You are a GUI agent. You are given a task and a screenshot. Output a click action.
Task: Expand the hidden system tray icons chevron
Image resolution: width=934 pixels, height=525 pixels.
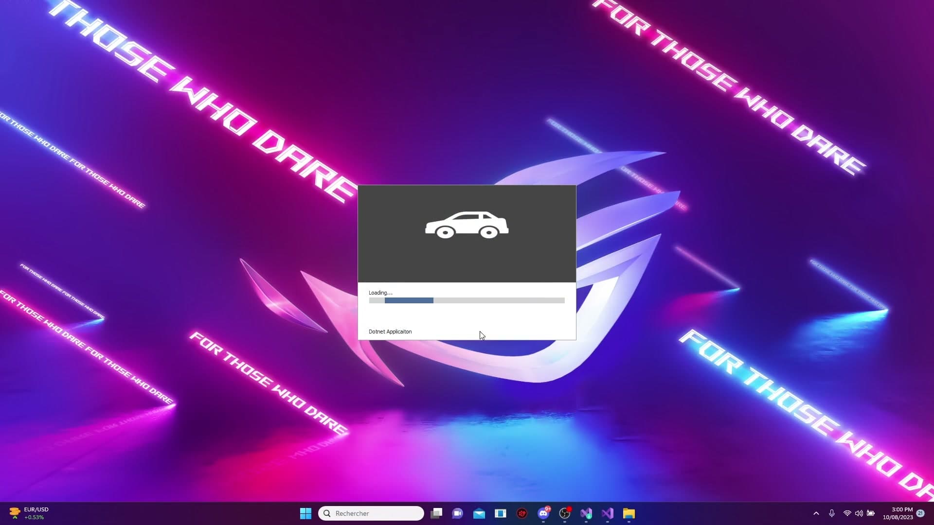(x=816, y=513)
